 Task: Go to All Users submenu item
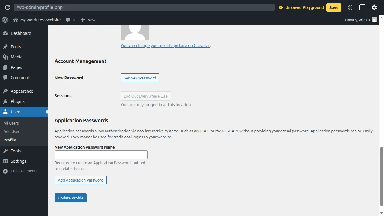(x=11, y=123)
